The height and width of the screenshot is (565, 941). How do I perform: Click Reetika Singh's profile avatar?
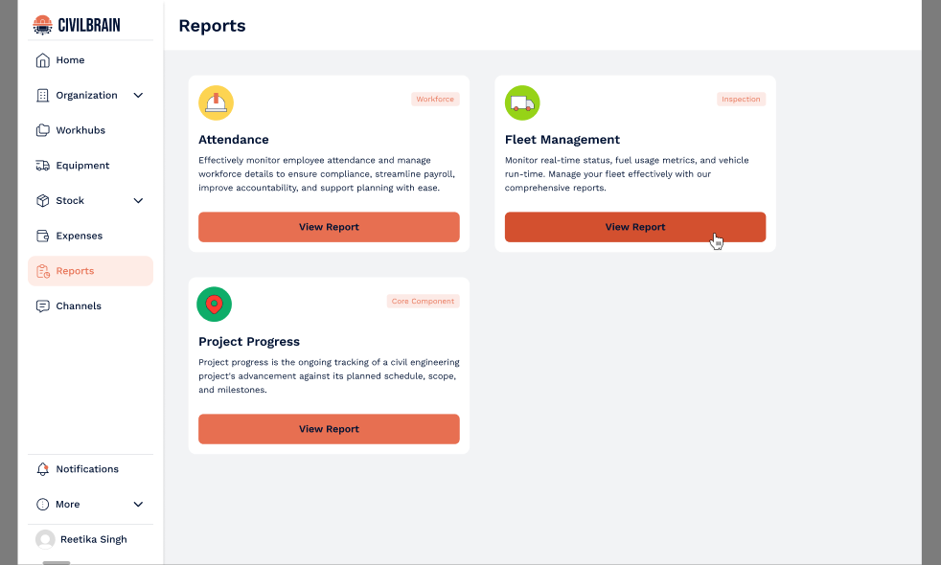pos(45,539)
